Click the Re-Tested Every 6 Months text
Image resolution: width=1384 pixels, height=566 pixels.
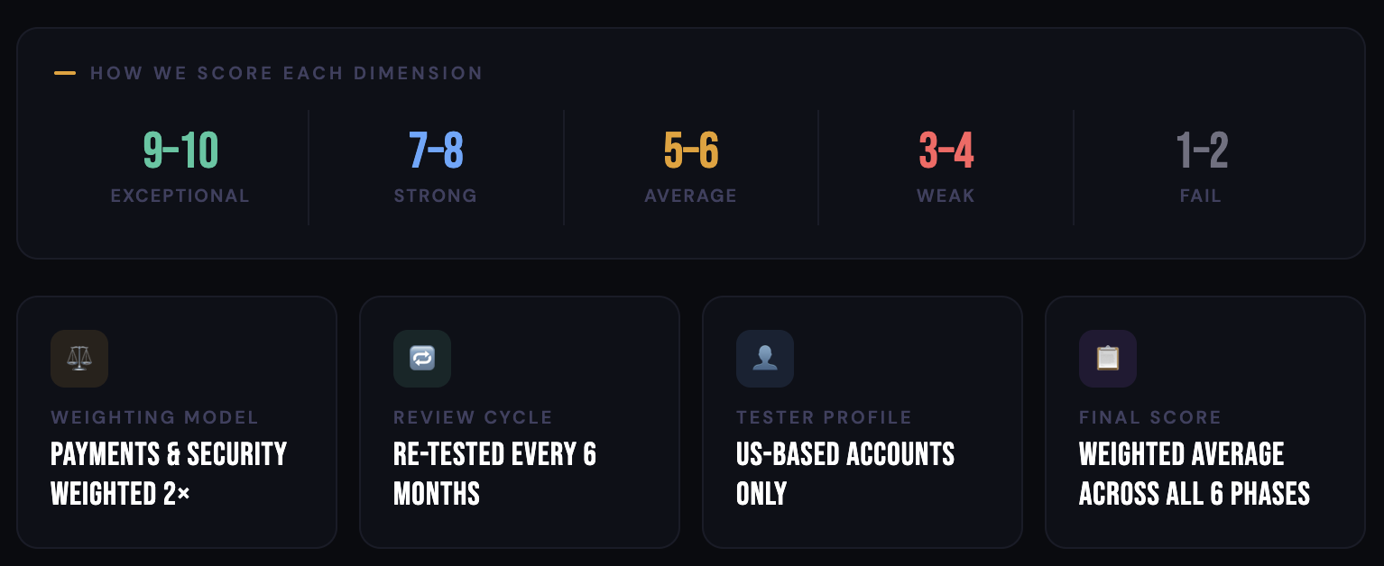click(x=495, y=473)
